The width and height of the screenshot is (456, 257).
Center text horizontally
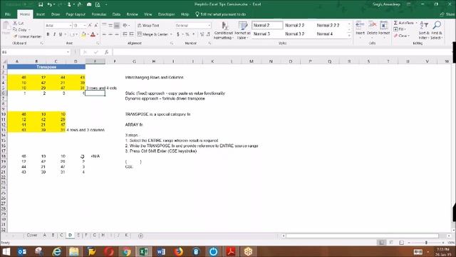pyautogui.click(x=110, y=34)
